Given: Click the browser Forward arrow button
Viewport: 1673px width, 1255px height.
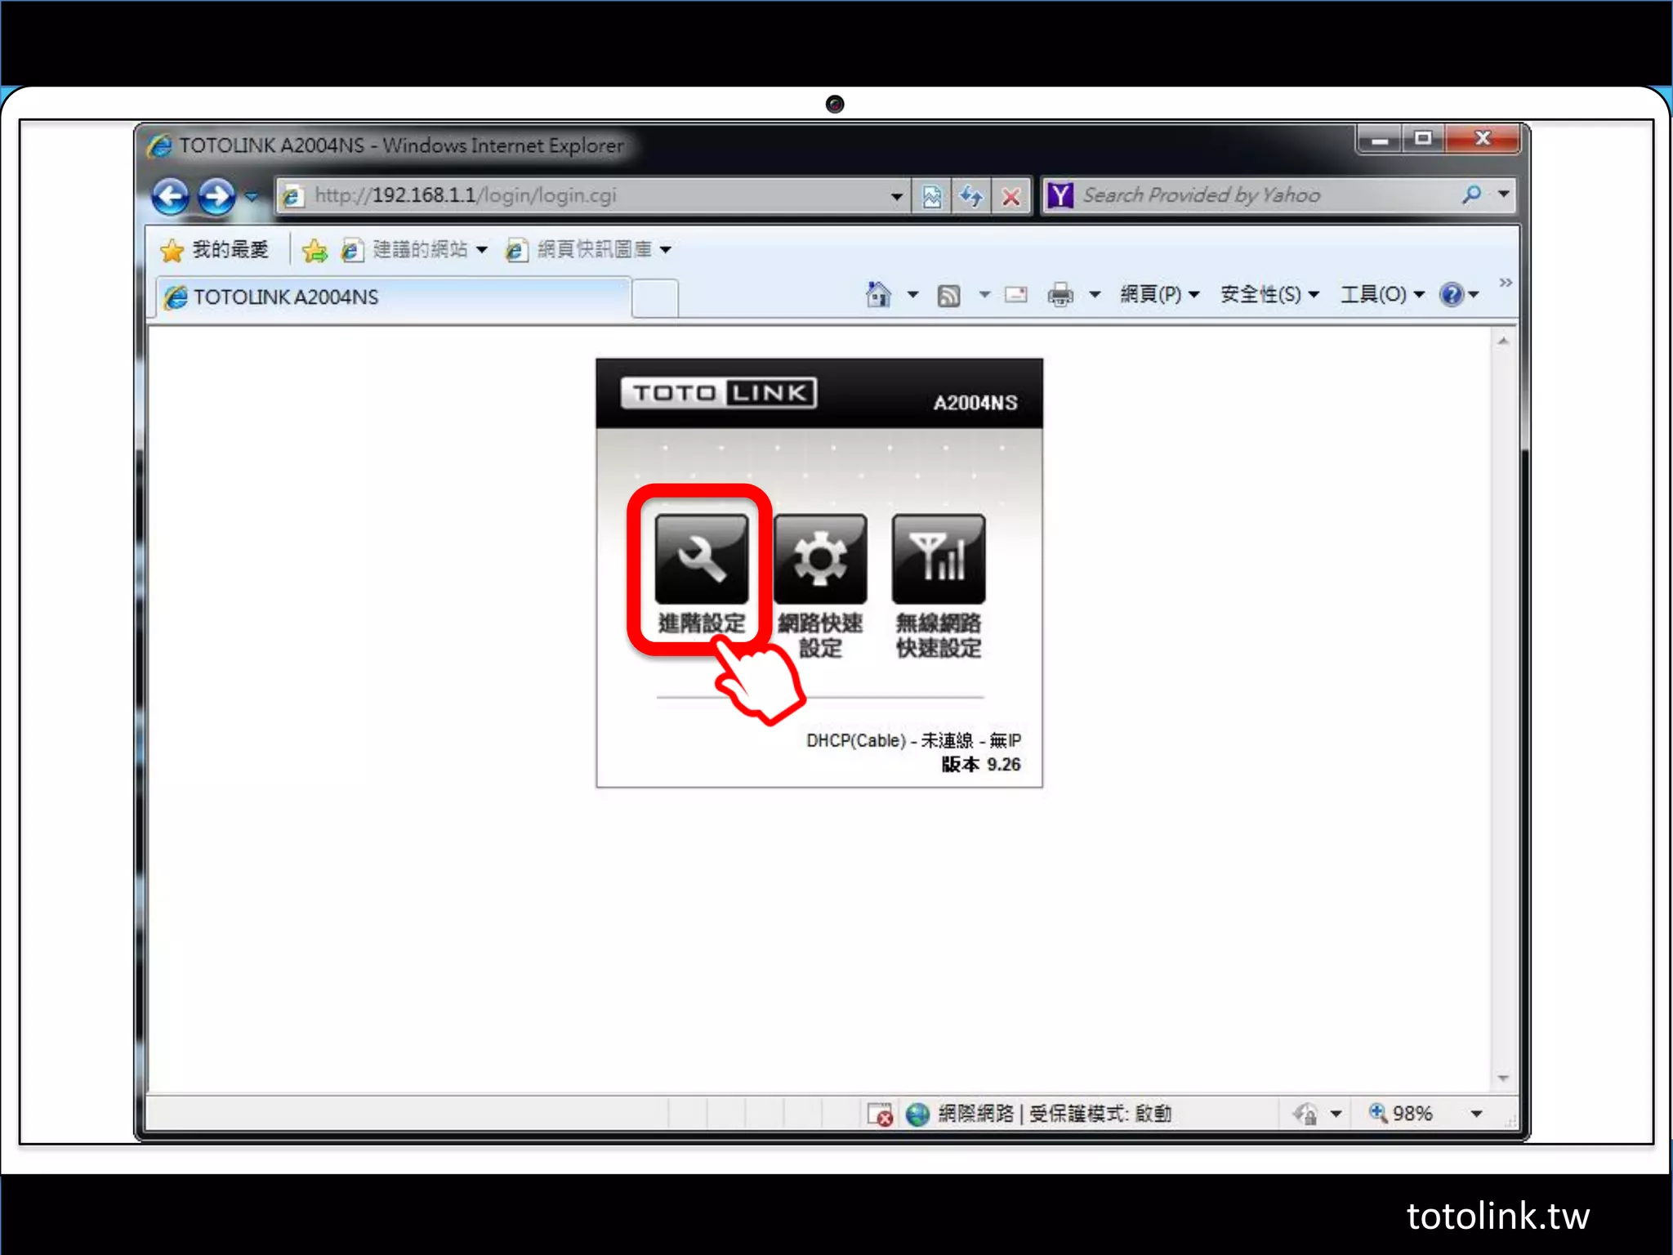Looking at the screenshot, I should click(x=216, y=196).
